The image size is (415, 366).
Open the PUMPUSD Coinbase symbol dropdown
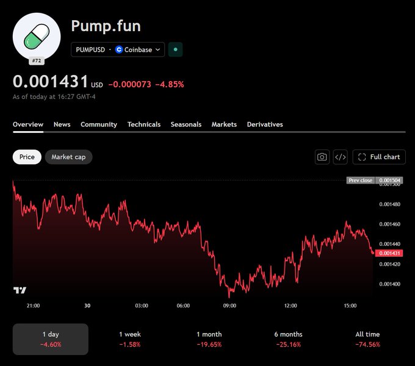[x=118, y=50]
